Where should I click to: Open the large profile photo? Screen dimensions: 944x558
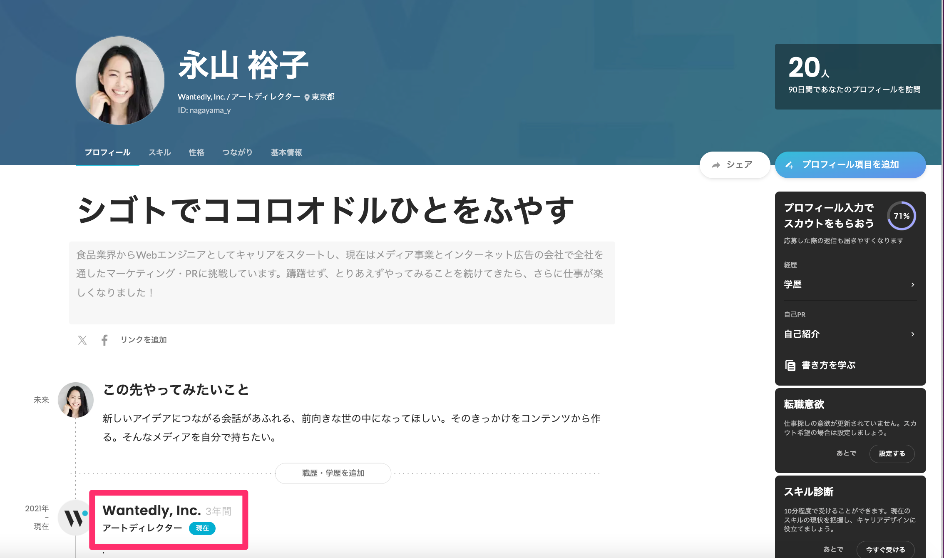pos(120,80)
